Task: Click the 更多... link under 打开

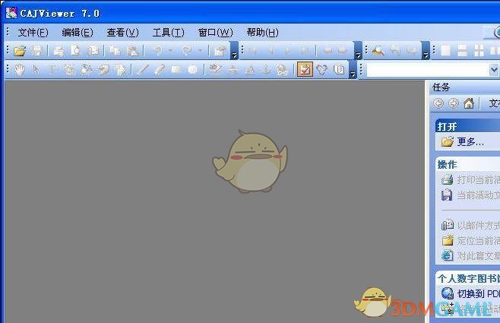Action: tap(470, 141)
